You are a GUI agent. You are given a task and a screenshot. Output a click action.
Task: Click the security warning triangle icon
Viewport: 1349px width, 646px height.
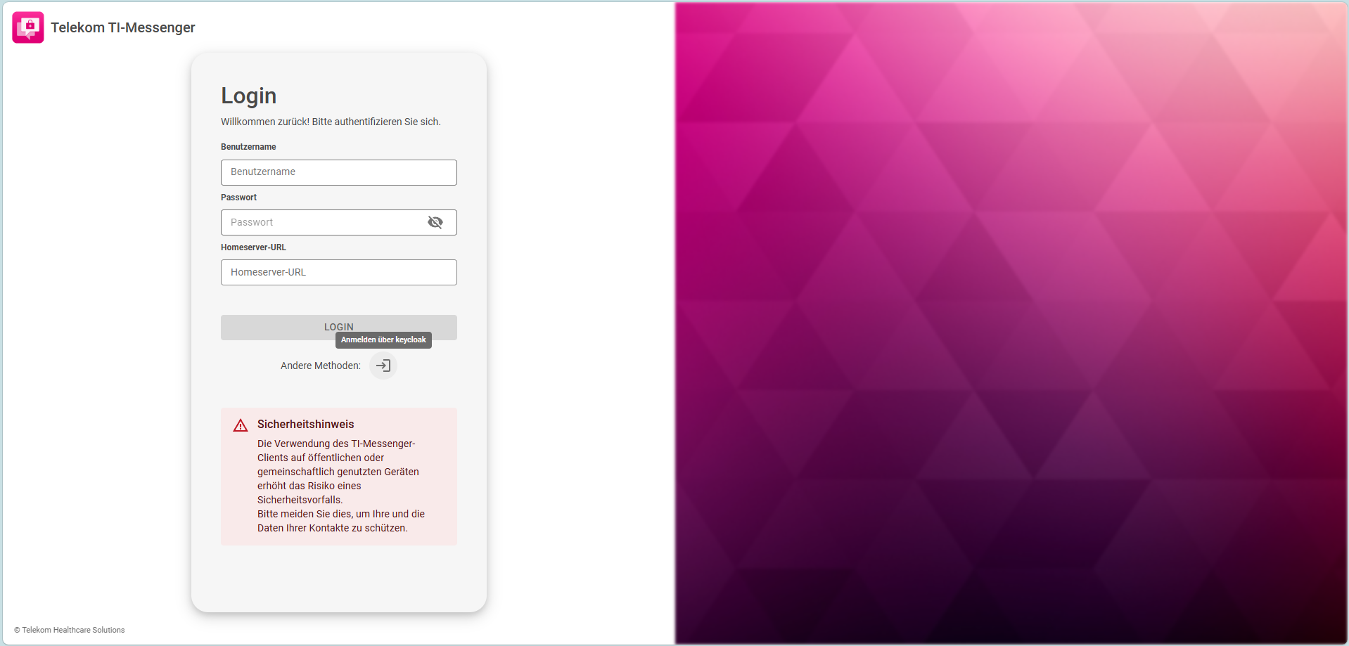[241, 425]
